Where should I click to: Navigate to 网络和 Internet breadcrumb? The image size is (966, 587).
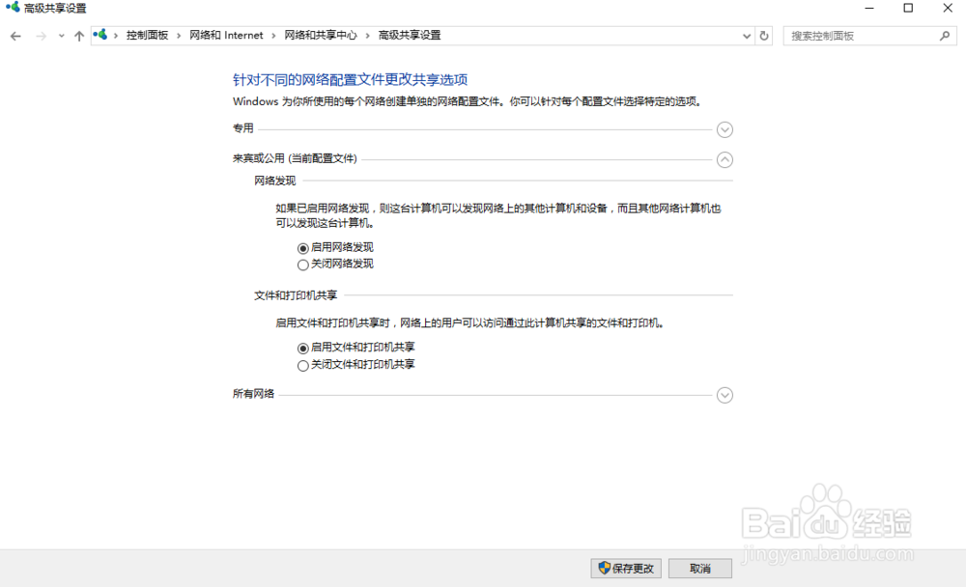click(x=226, y=35)
